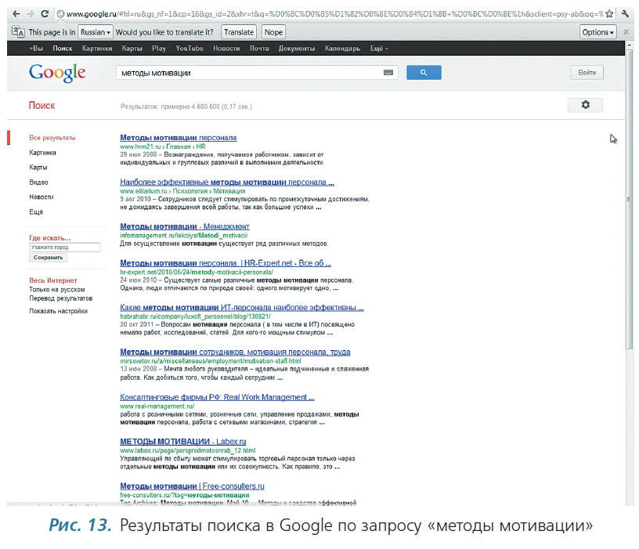This screenshot has height=549, width=639.
Task: Select Карты filter in left sidebar
Action: 38,168
